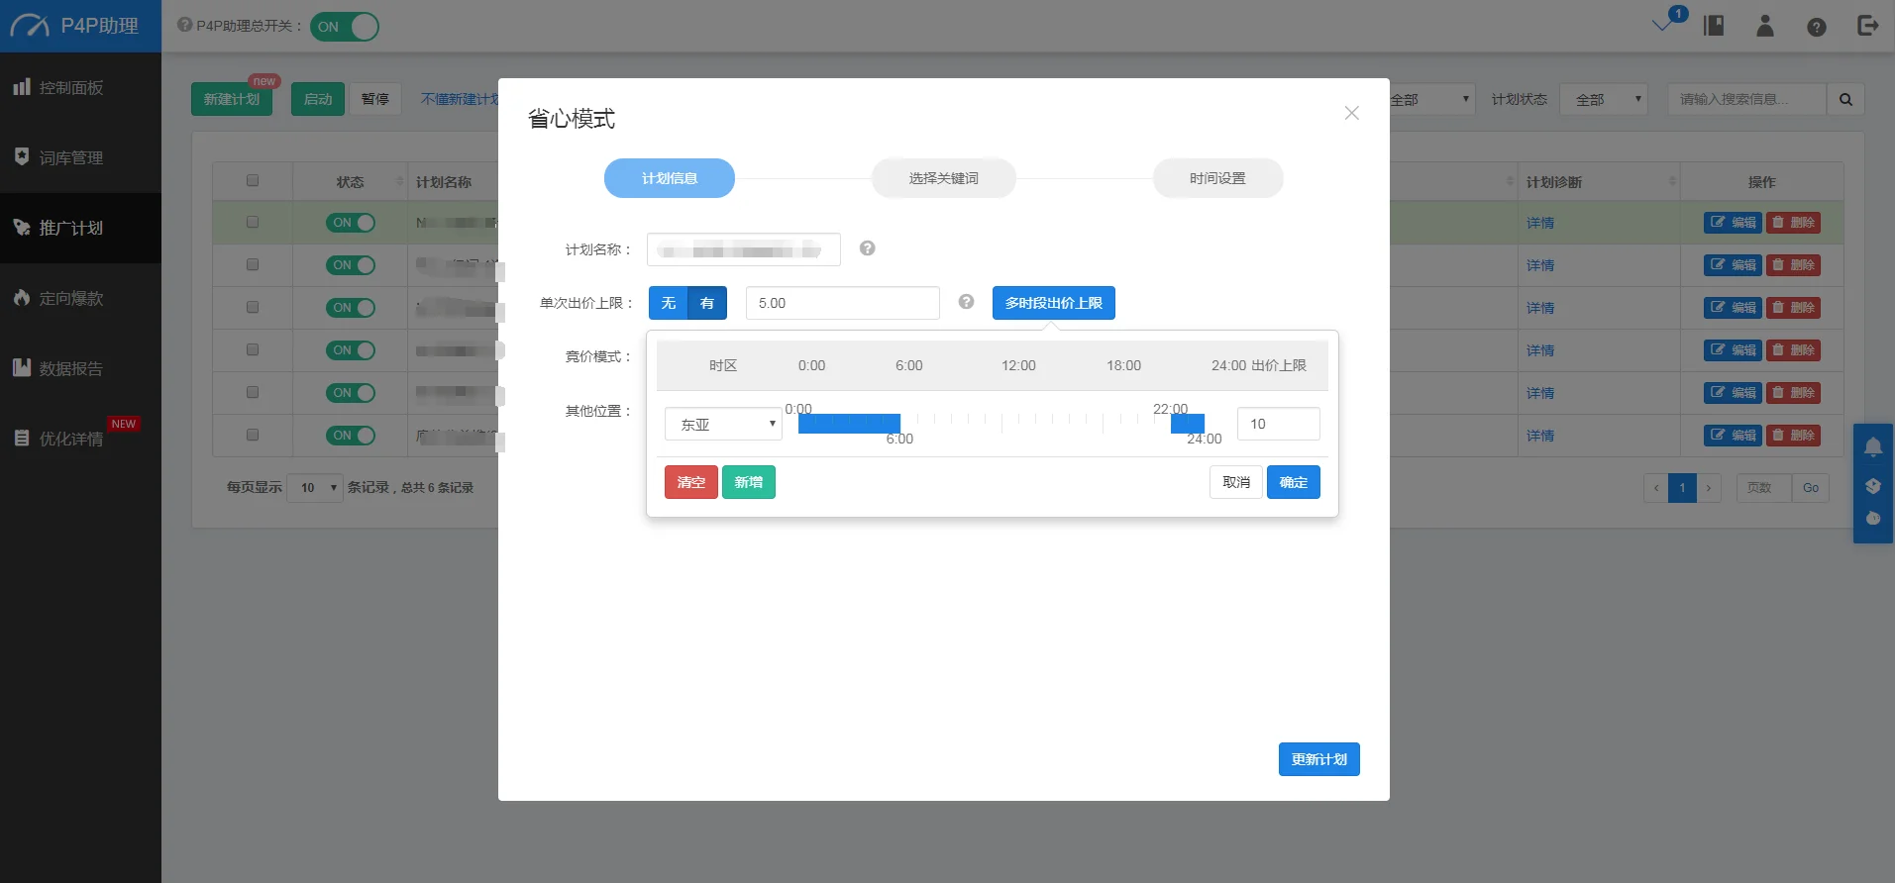
Task: Switch to the 时间设置 step tab
Action: [x=1217, y=178]
